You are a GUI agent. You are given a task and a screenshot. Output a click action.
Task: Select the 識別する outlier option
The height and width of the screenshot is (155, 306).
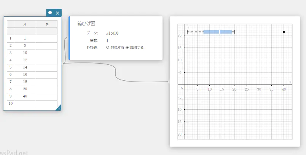(127, 47)
